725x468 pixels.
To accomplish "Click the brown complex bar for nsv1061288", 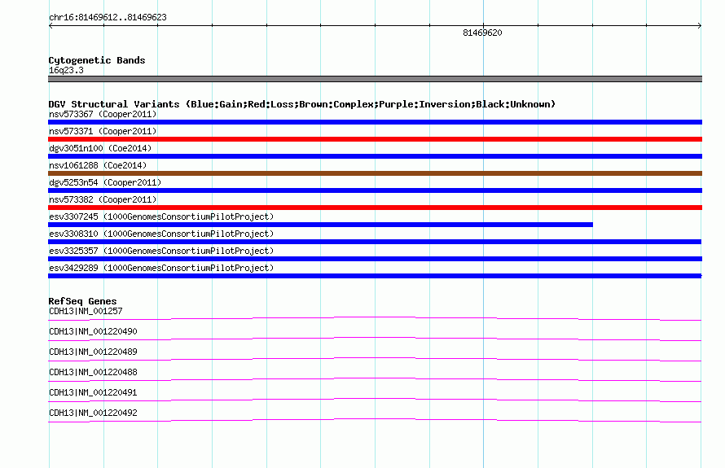I will (x=375, y=173).
